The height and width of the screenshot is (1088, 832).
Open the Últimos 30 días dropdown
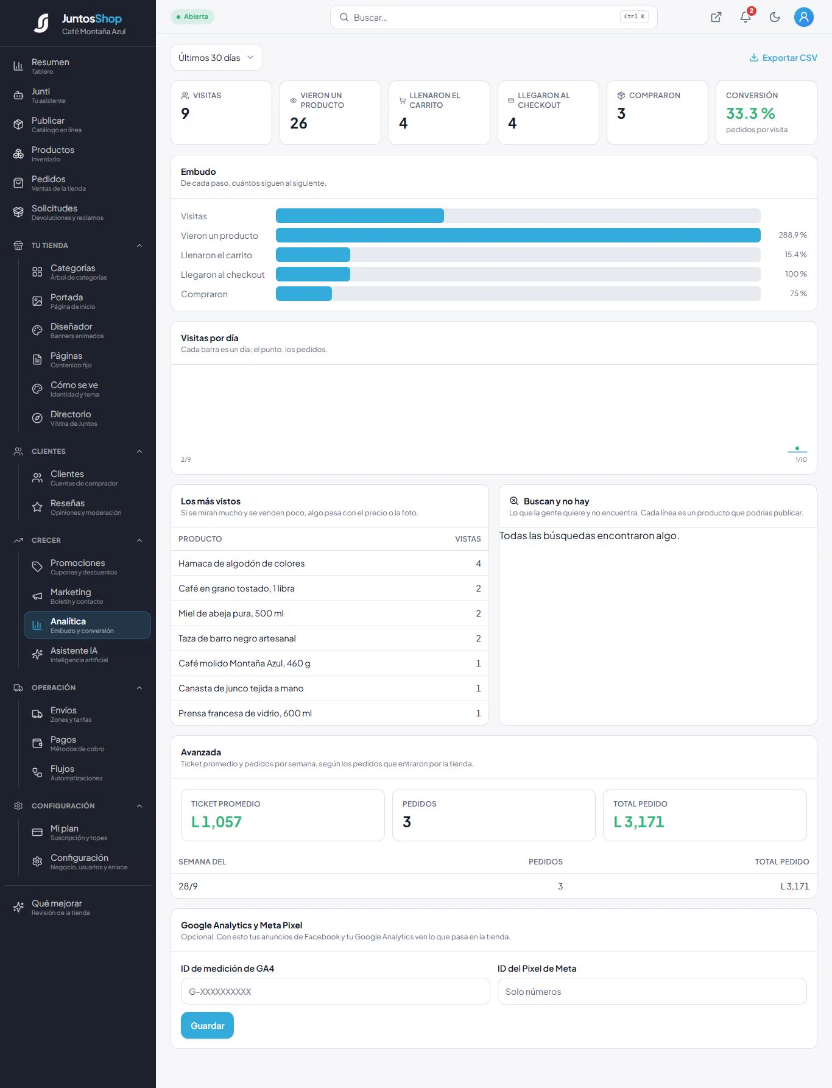[x=216, y=57]
